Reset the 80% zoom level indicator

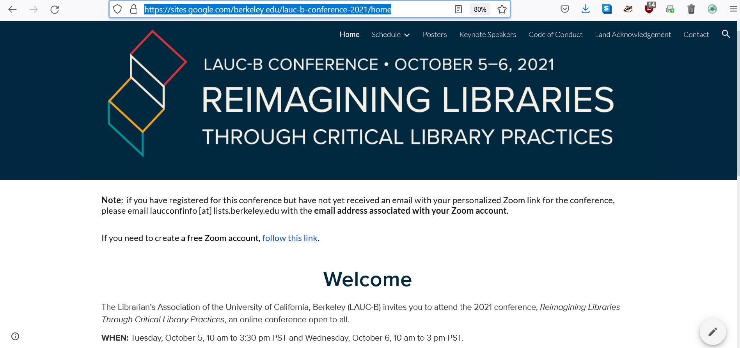click(x=480, y=9)
